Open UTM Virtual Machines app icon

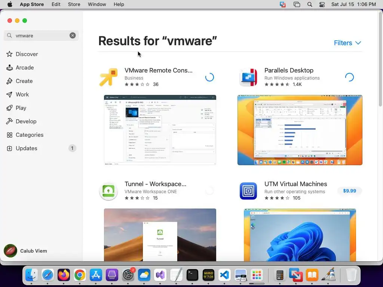[x=248, y=191]
